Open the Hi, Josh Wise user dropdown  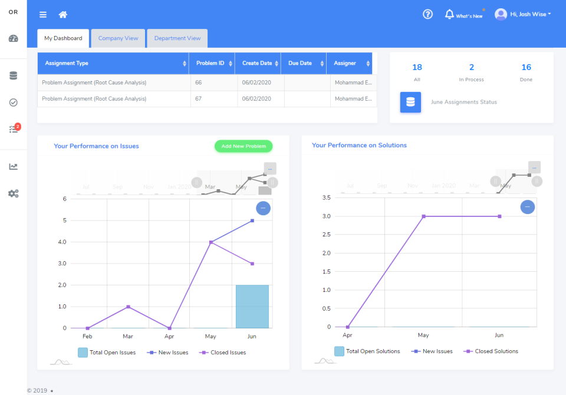(x=523, y=14)
